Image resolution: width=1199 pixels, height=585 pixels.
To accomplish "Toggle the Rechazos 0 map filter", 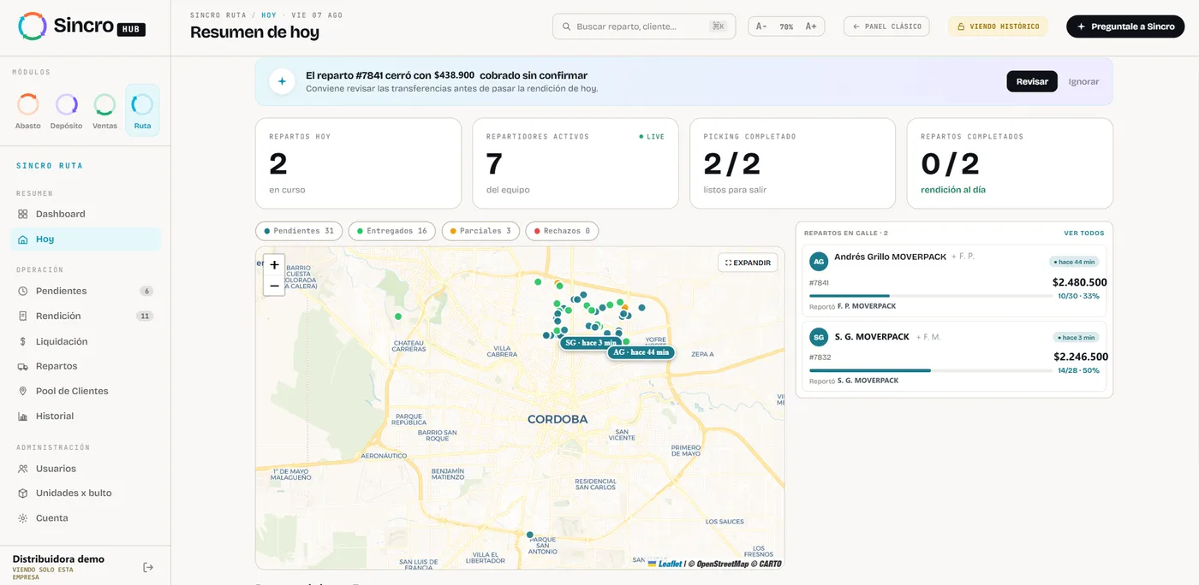I will click(x=562, y=231).
